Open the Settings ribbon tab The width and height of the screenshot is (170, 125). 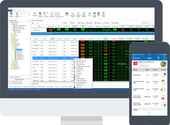[19, 11]
